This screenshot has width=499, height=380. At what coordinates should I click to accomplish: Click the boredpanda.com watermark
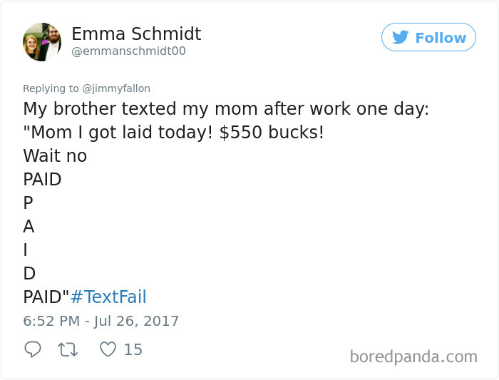pos(413,356)
